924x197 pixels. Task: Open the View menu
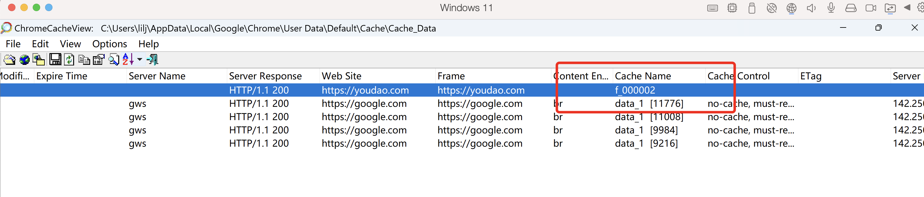point(70,44)
